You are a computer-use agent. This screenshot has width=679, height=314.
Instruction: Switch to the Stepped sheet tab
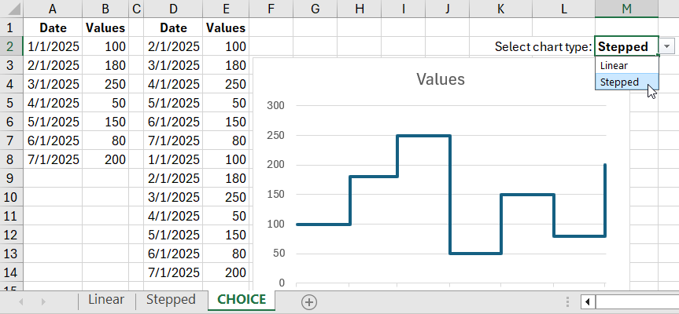pyautogui.click(x=171, y=300)
